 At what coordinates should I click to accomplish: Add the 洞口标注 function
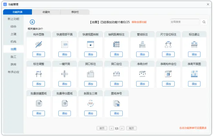pos(90,84)
